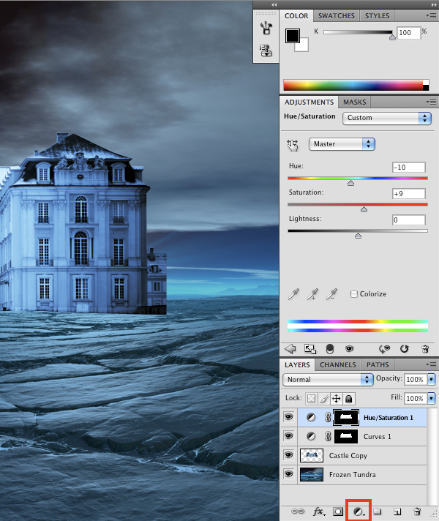The width and height of the screenshot is (439, 521).
Task: Create a new layer
Action: [x=397, y=511]
